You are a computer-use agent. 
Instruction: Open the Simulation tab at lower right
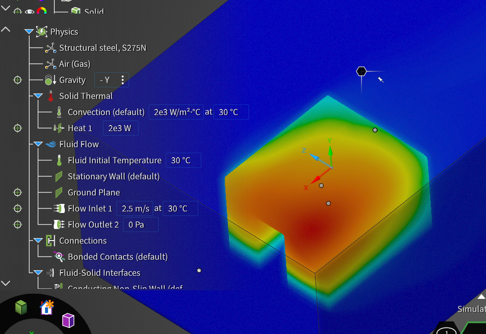pyautogui.click(x=471, y=309)
